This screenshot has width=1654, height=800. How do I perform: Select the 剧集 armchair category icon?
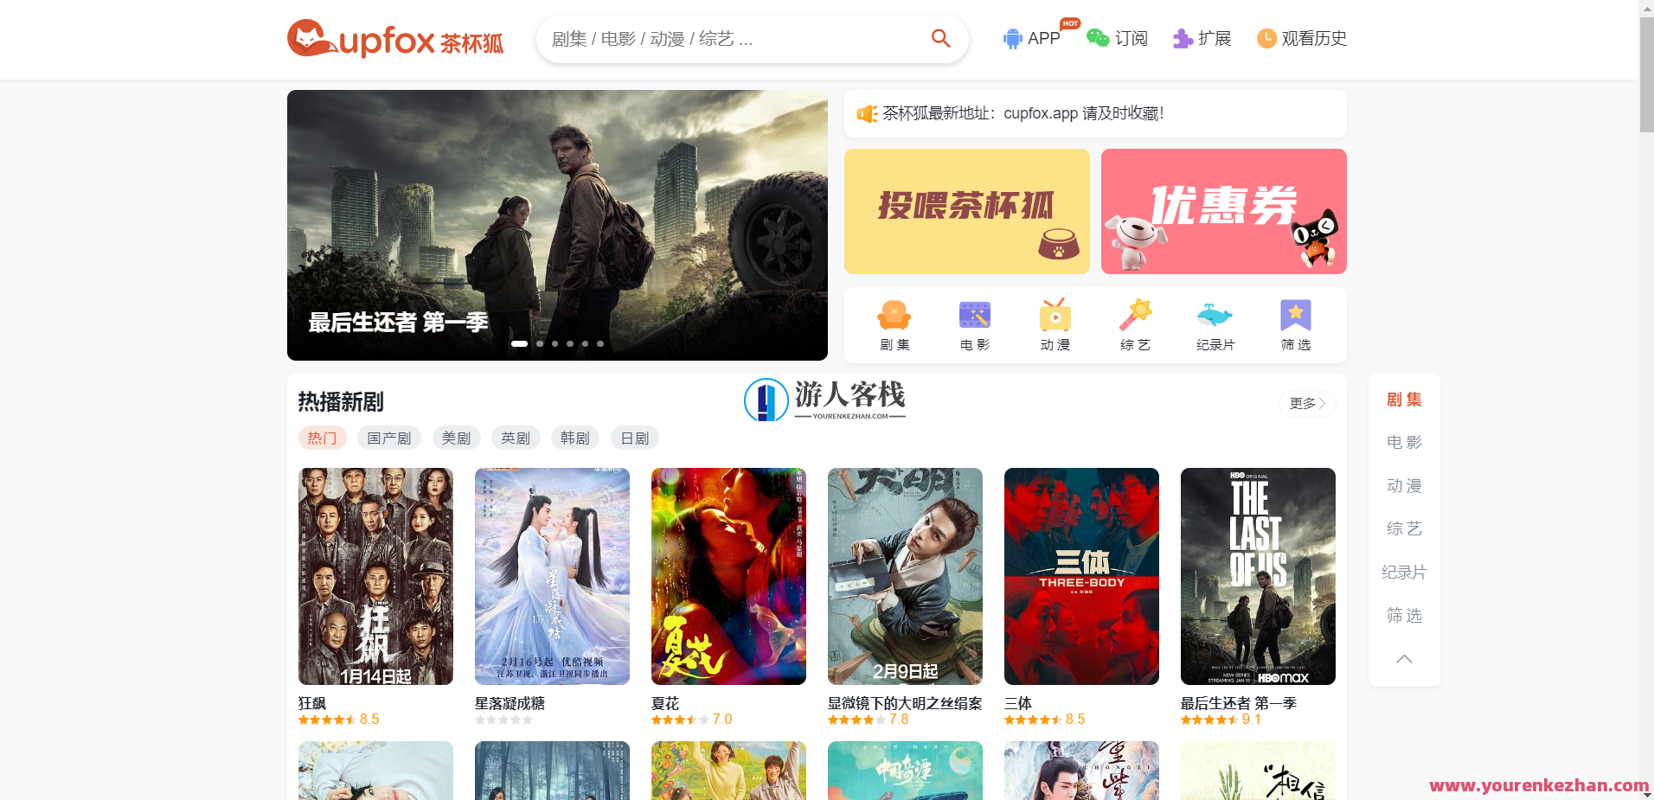[x=894, y=315]
